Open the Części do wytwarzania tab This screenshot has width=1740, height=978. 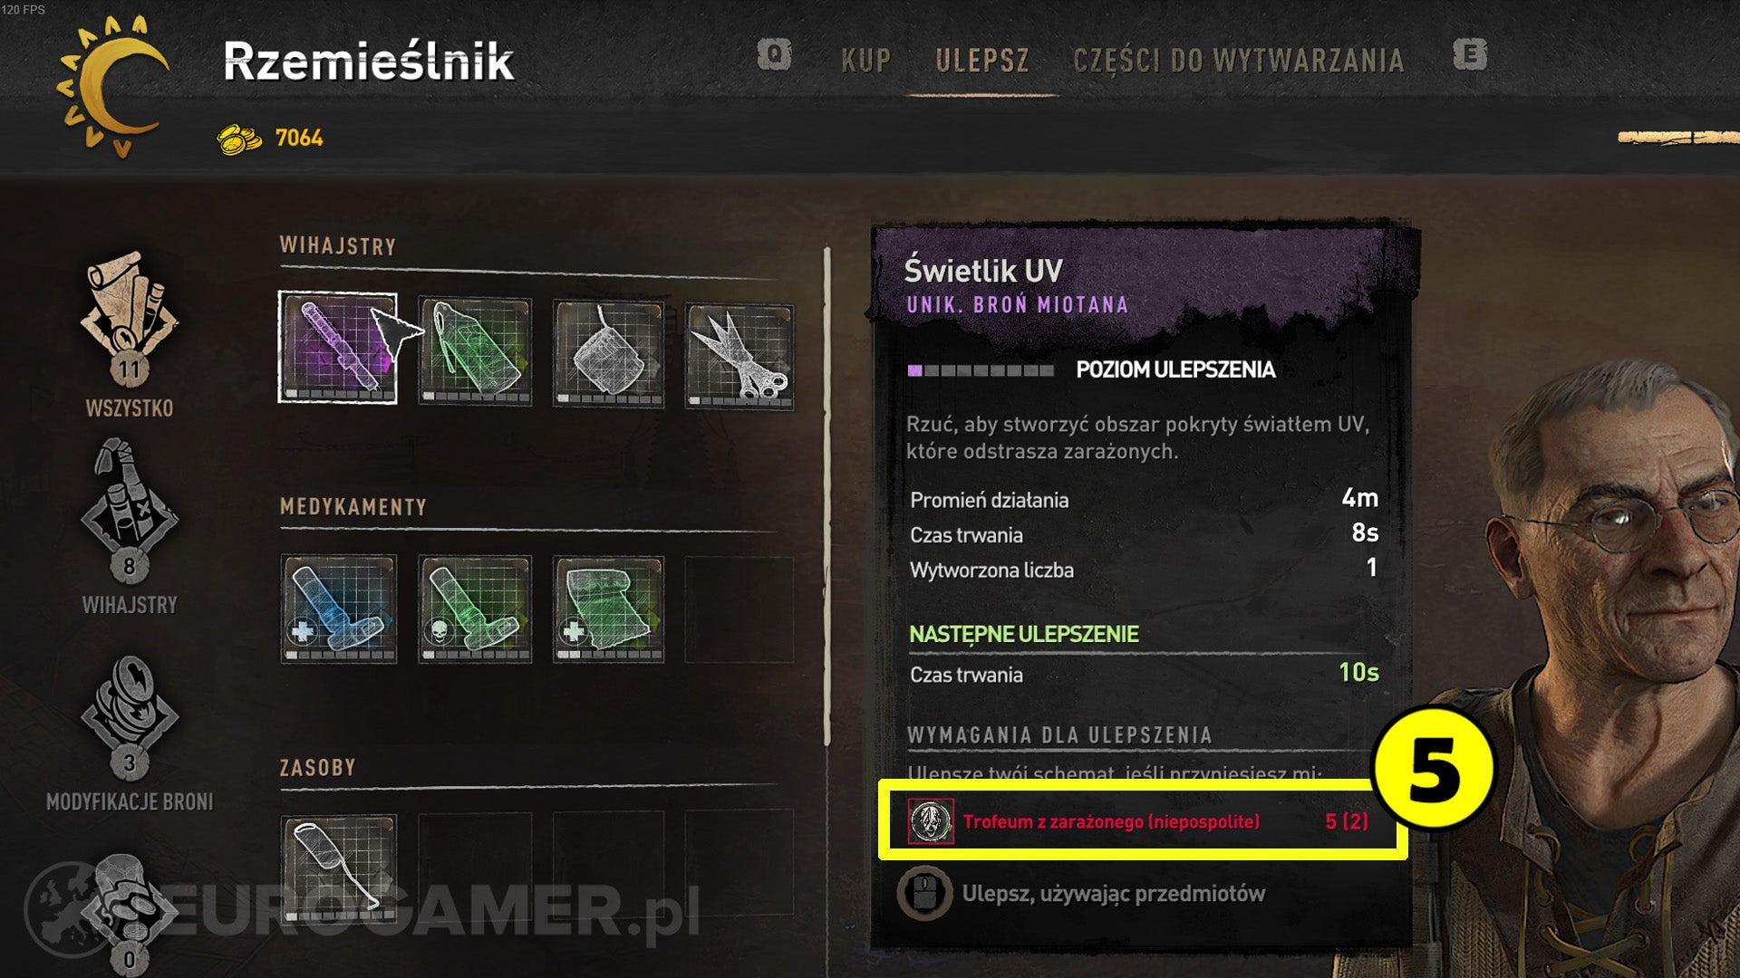[1239, 61]
